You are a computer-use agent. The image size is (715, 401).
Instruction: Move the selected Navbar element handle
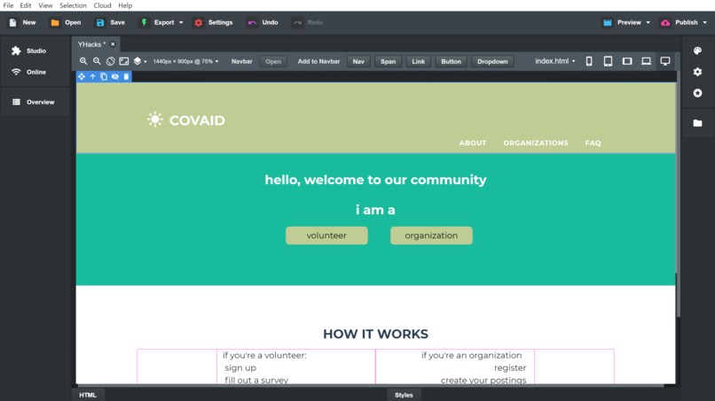(x=82, y=76)
